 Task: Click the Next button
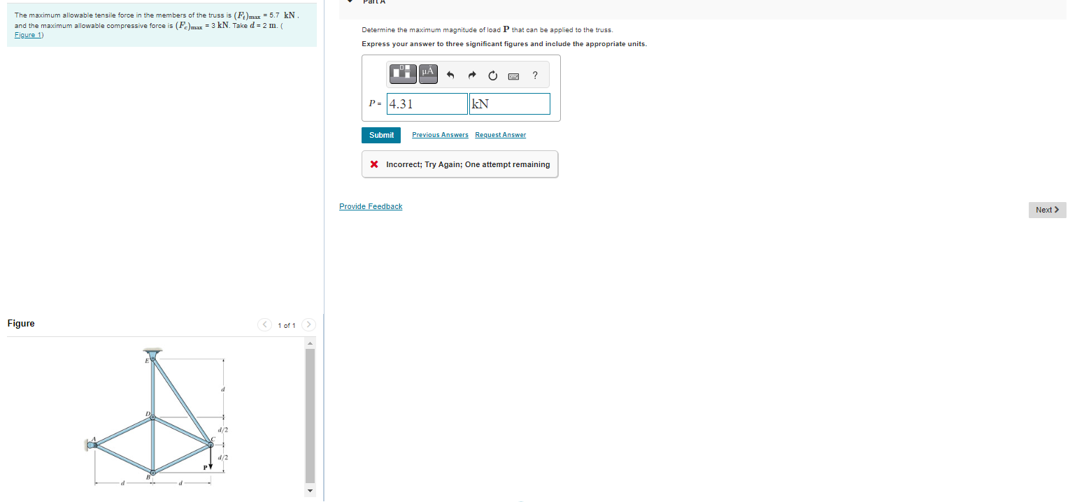click(1047, 209)
